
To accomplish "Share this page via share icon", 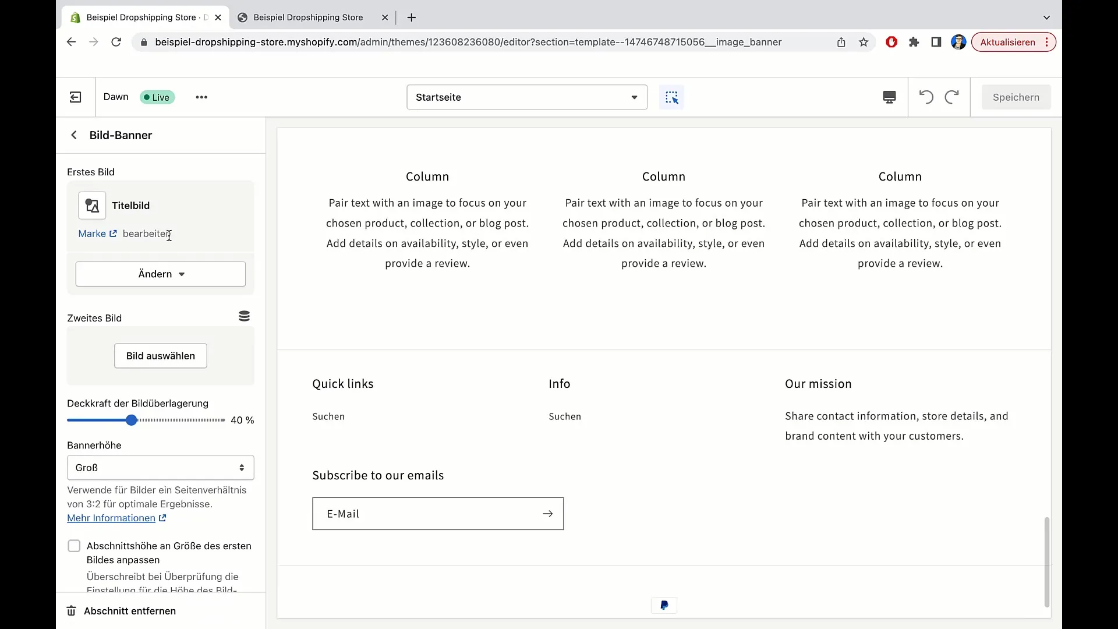I will pos(841,42).
